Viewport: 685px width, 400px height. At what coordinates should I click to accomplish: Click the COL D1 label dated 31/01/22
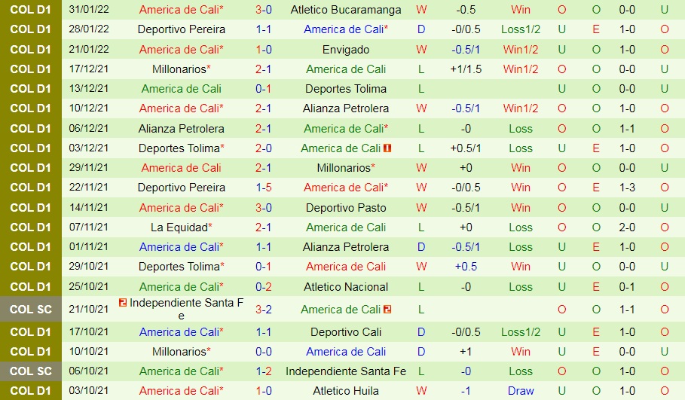(31, 10)
